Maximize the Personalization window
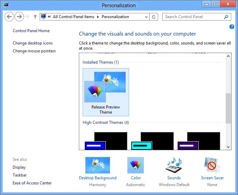Viewport: 238px width, 195px height. point(215,4)
